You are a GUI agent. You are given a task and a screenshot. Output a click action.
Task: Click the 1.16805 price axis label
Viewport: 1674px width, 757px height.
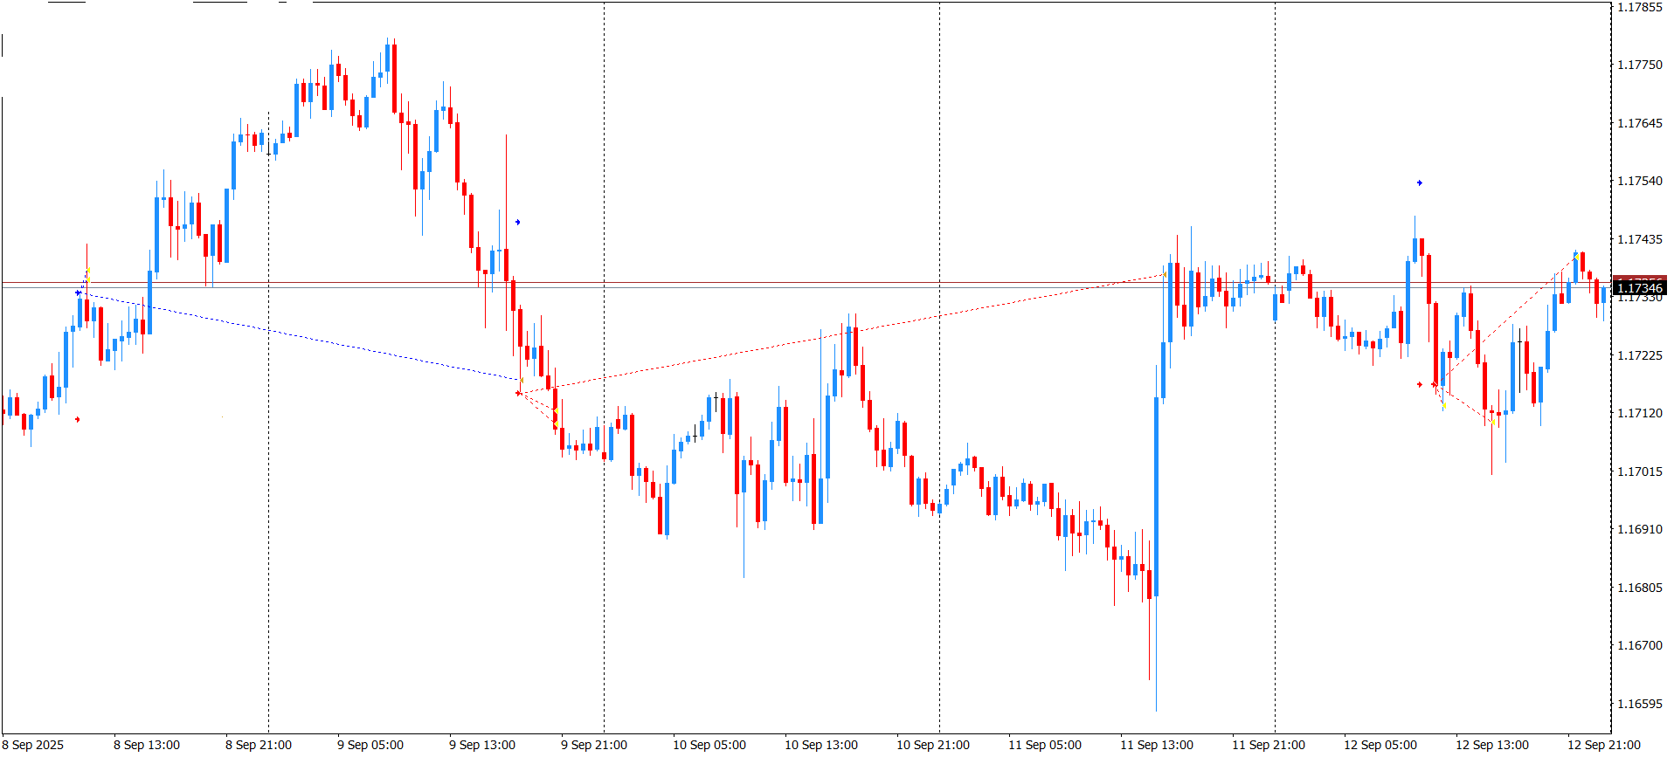point(1640,588)
